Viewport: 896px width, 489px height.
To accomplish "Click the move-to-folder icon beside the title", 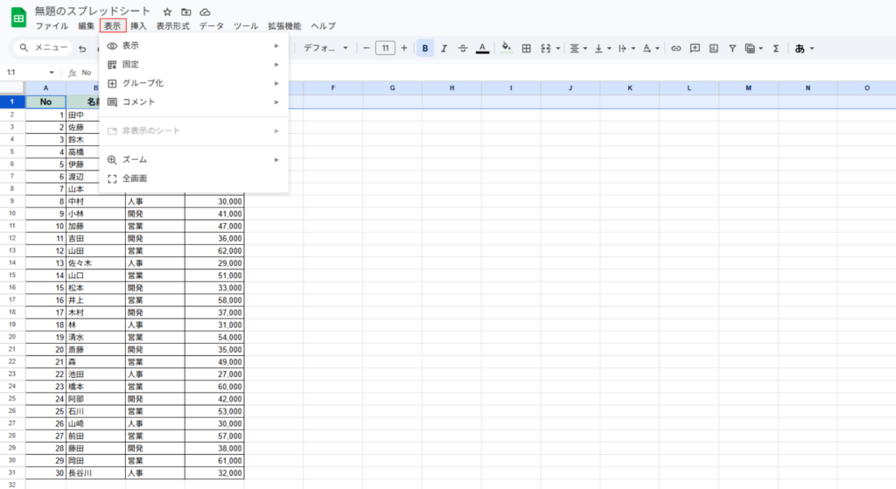I will (185, 12).
